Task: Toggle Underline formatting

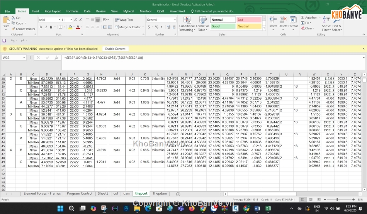Action: (51, 27)
